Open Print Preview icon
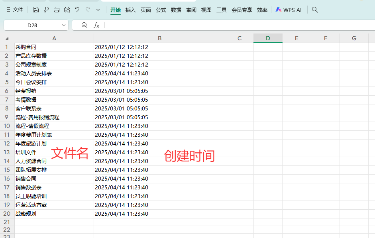The height and width of the screenshot is (238, 375). [67, 10]
